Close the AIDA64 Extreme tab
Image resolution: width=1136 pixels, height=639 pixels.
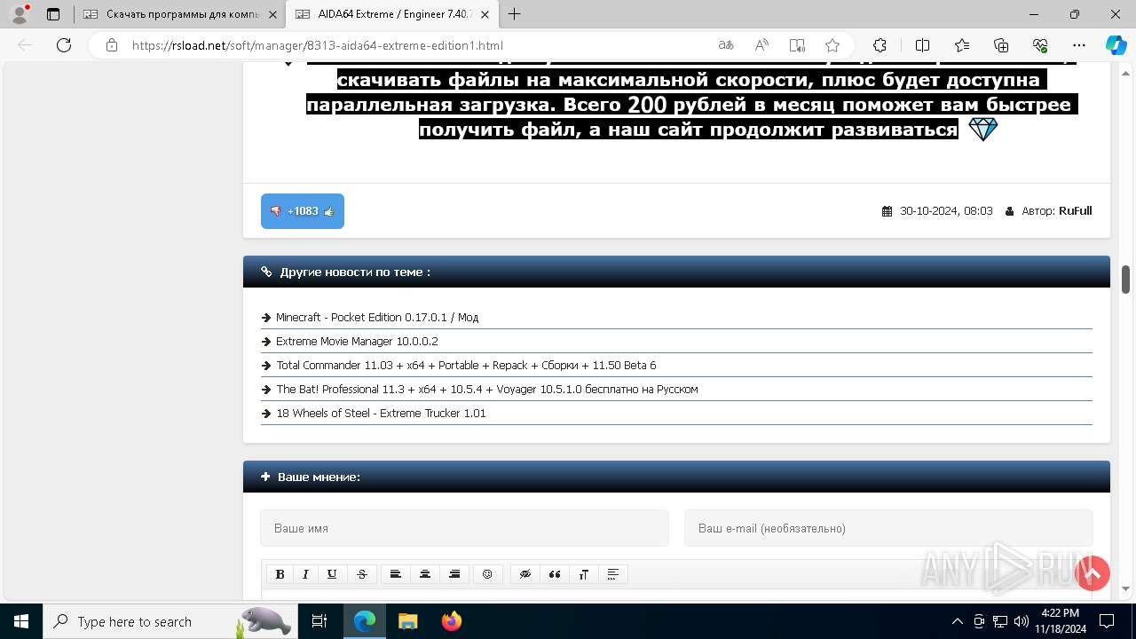point(485,14)
